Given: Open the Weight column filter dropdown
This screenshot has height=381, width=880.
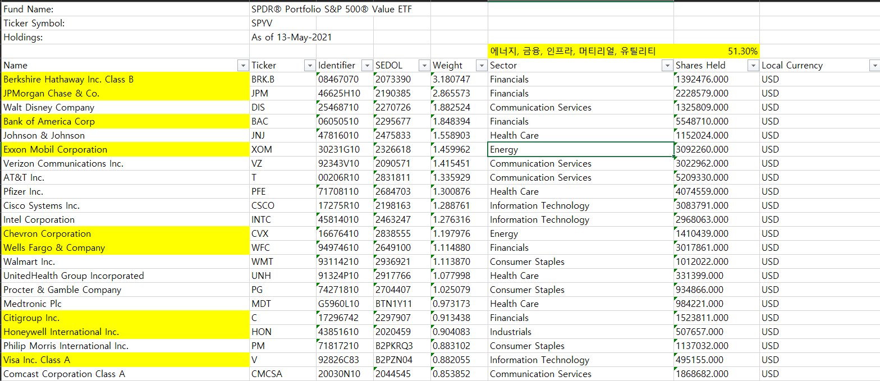Looking at the screenshot, I should (x=481, y=66).
